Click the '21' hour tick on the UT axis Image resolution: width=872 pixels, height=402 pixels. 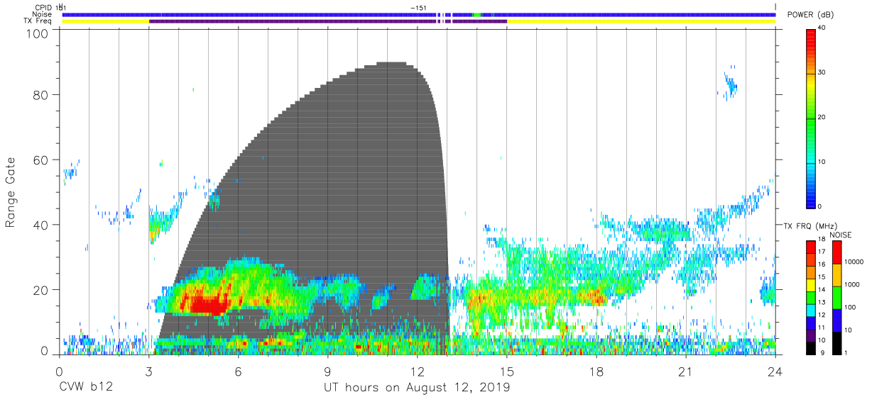(x=686, y=372)
